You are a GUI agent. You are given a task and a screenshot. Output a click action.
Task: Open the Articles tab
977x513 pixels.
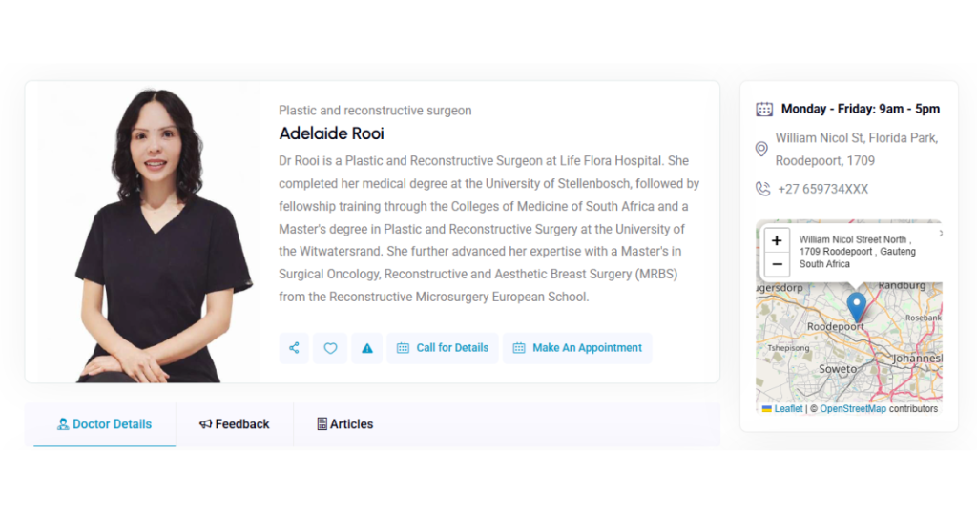click(x=344, y=424)
